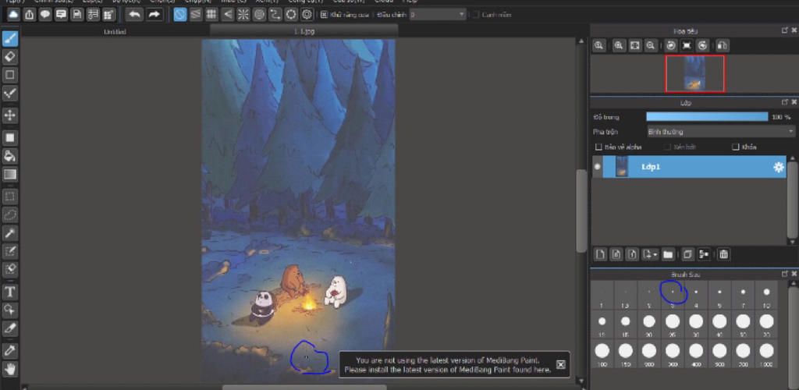799x390 pixels.
Task: Switch to the 1.jpg canvas tab
Action: 304,31
